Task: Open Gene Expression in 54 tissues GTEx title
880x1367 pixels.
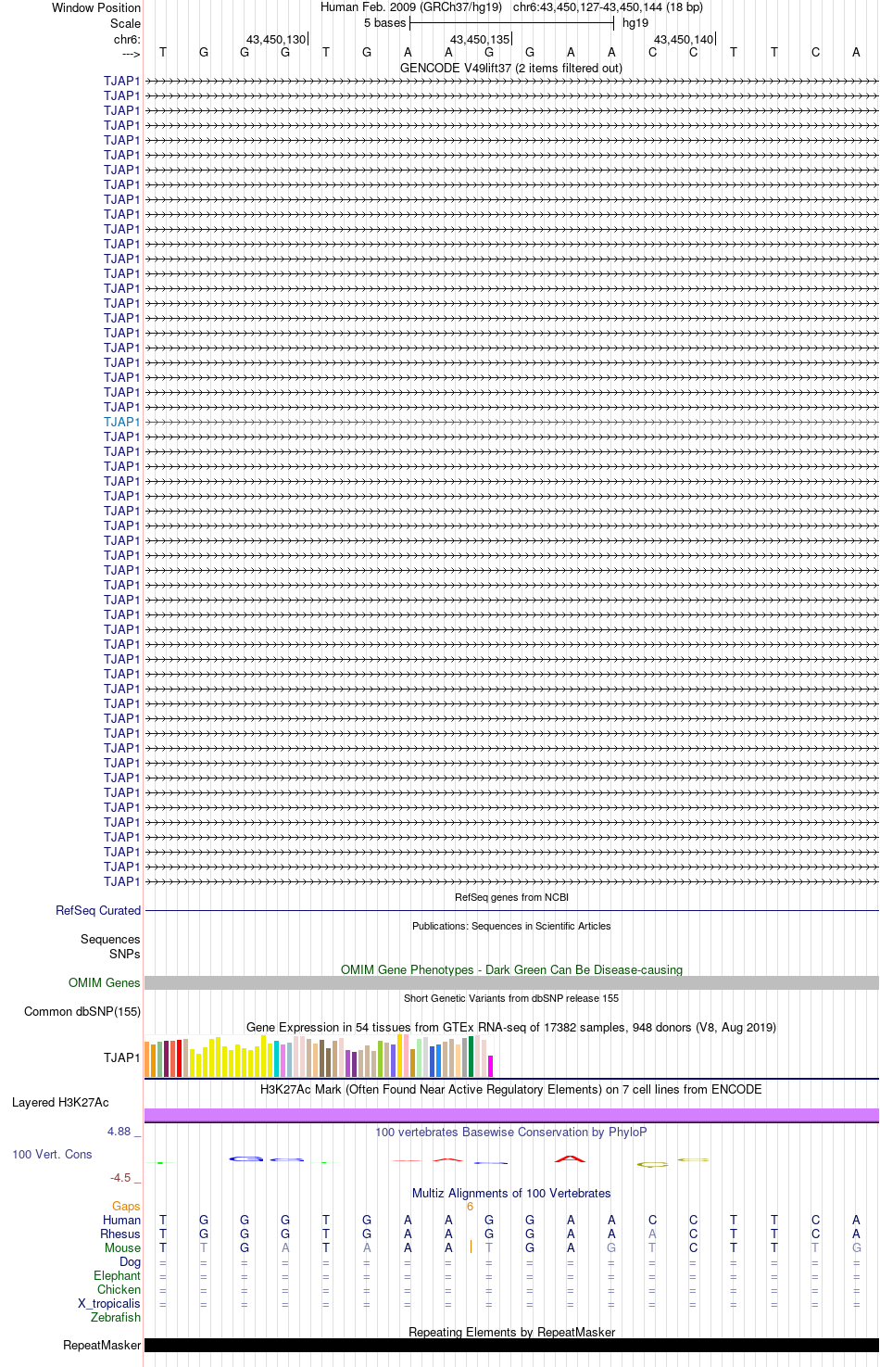Action: (511, 1027)
